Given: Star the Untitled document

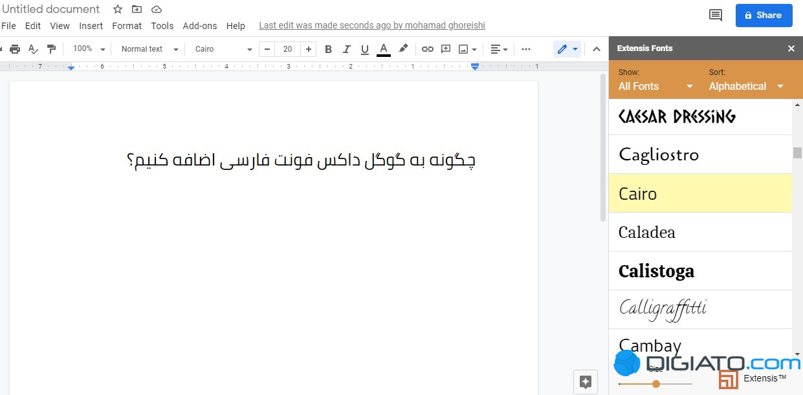Looking at the screenshot, I should click(118, 9).
